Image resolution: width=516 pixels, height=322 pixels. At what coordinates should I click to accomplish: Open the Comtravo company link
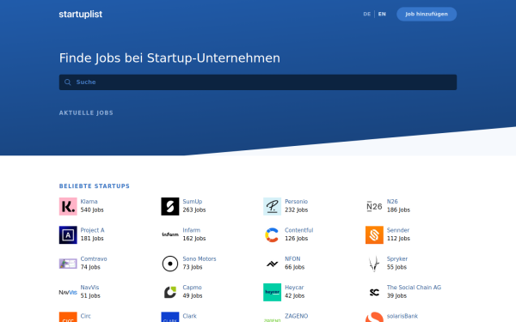[x=94, y=258]
